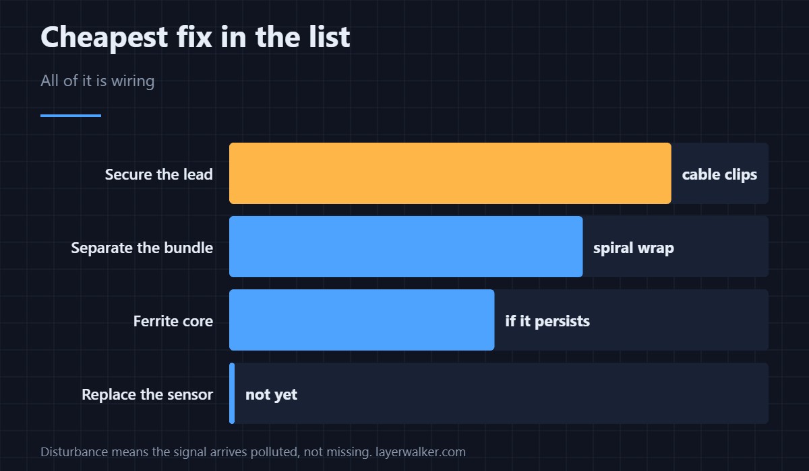Click the blue underline accent below subtitle
Viewport: 809px width, 471px height.
[x=71, y=116]
